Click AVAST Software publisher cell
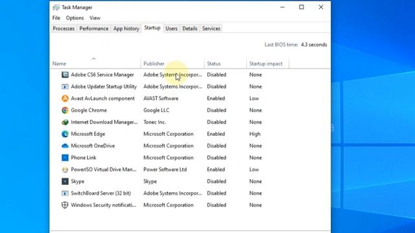The image size is (415, 233). [161, 98]
